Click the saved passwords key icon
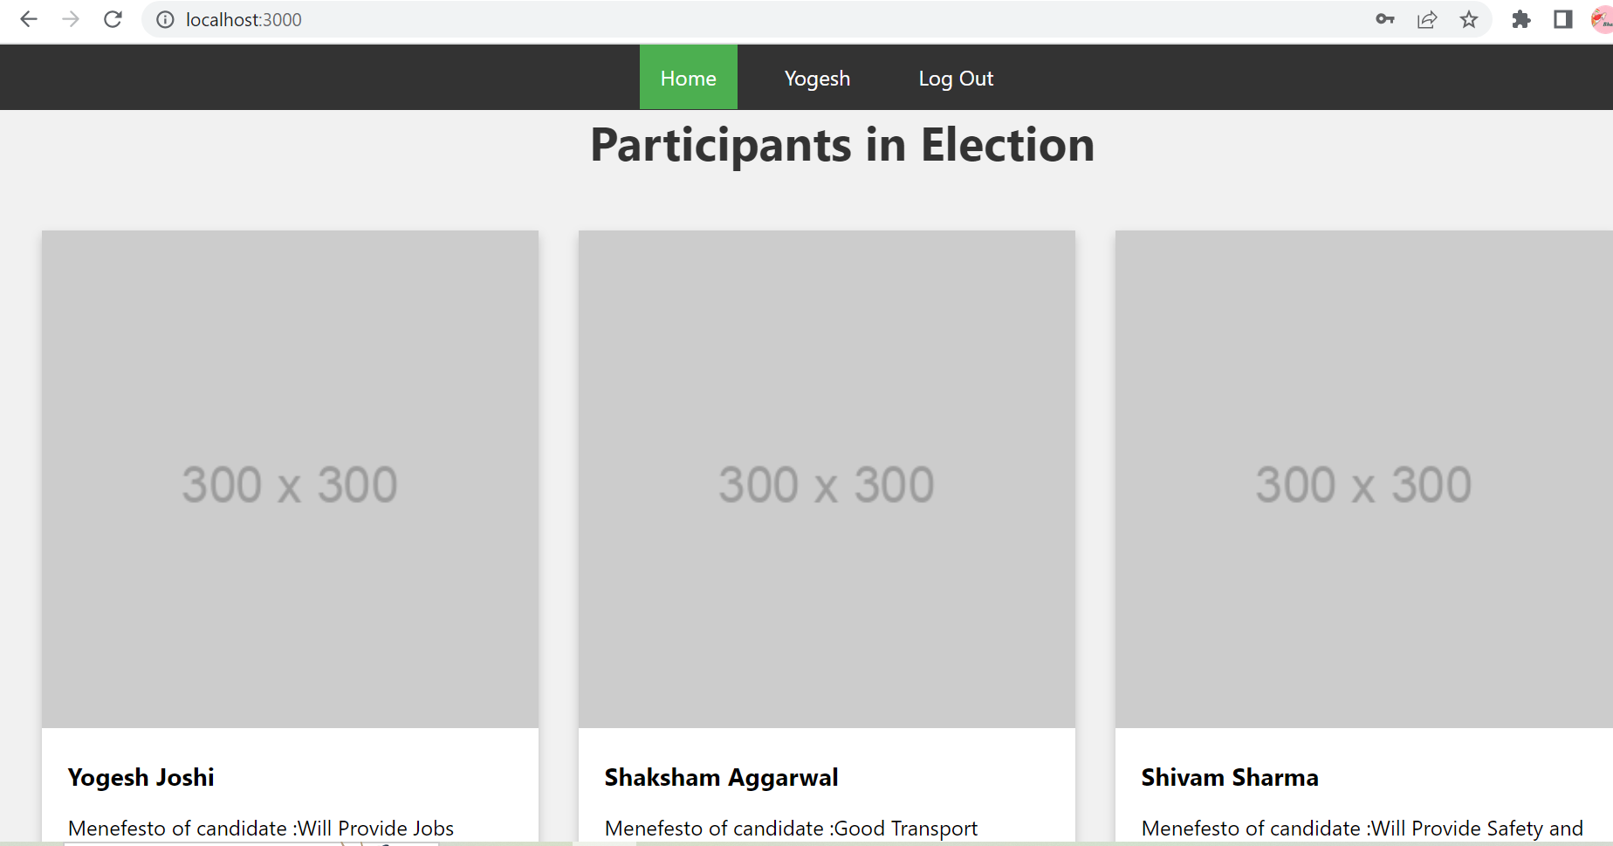1613x846 pixels. coord(1384,19)
